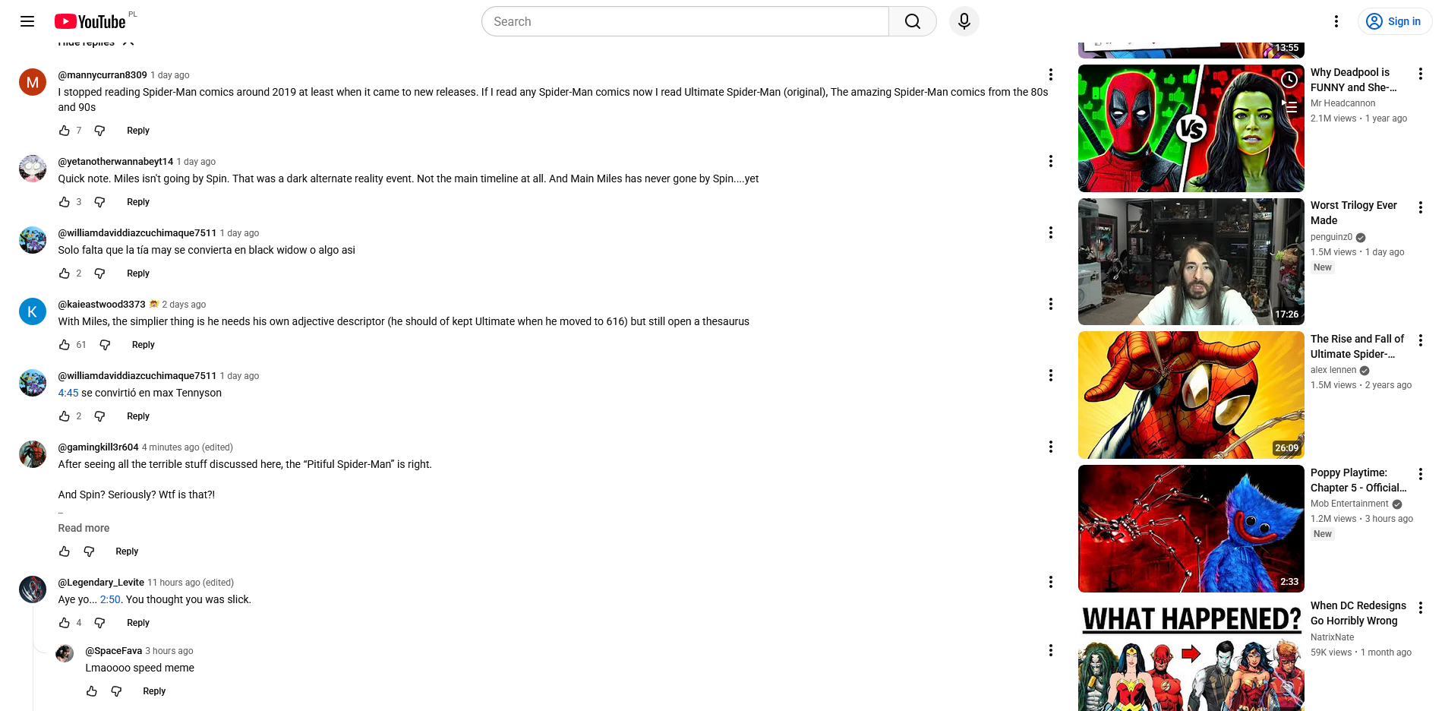Image resolution: width=1445 pixels, height=711 pixels.
Task: Open action menu for @mannycurran8309 comment
Action: tap(1051, 74)
